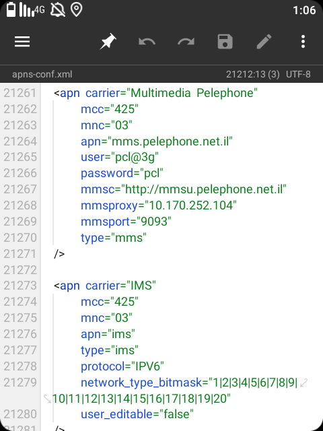The image size is (323, 431).
Task: Open the hamburger navigation menu
Action: click(x=22, y=42)
